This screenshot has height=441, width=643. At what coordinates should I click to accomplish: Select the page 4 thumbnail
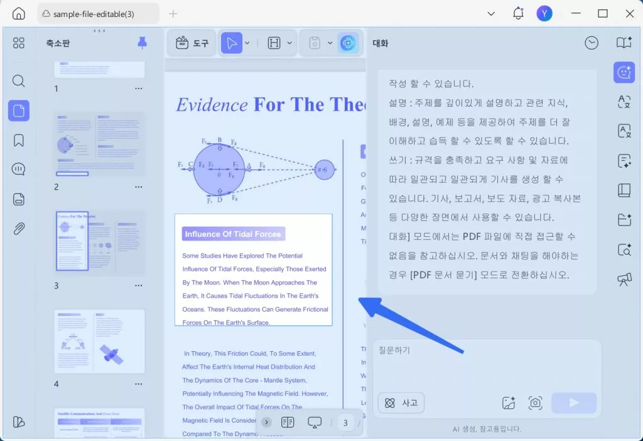coord(100,341)
